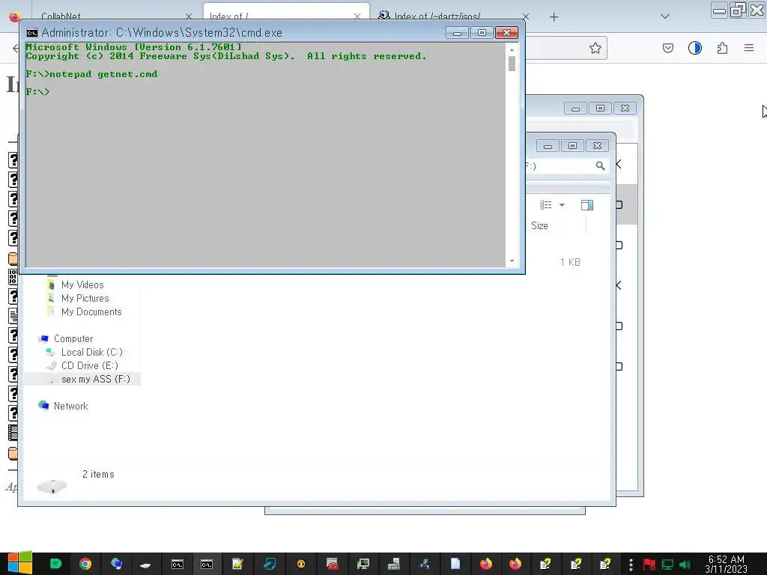This screenshot has height=575, width=767.
Task: Select Network in Explorer navigation pane
Action: 71,406
